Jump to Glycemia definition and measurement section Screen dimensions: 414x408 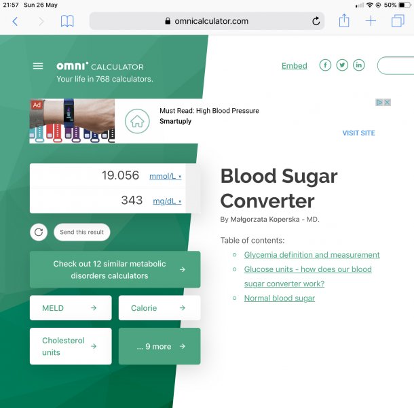coord(312,255)
